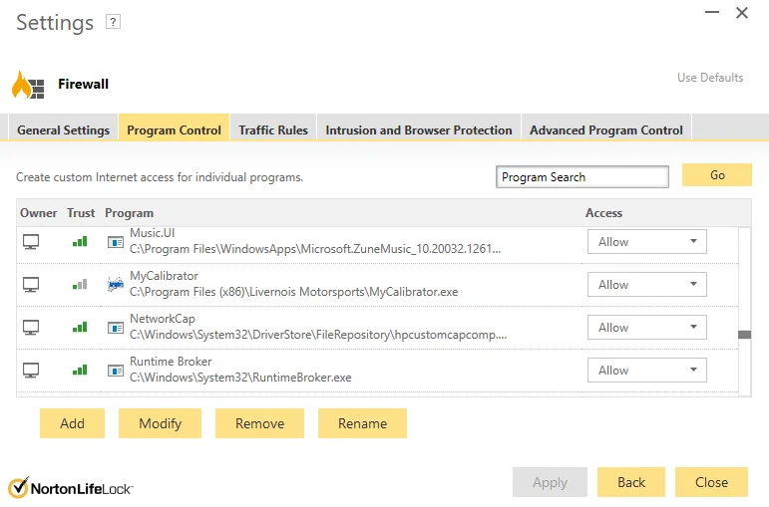Click the Back button
This screenshot has width=769, height=507.
click(631, 482)
